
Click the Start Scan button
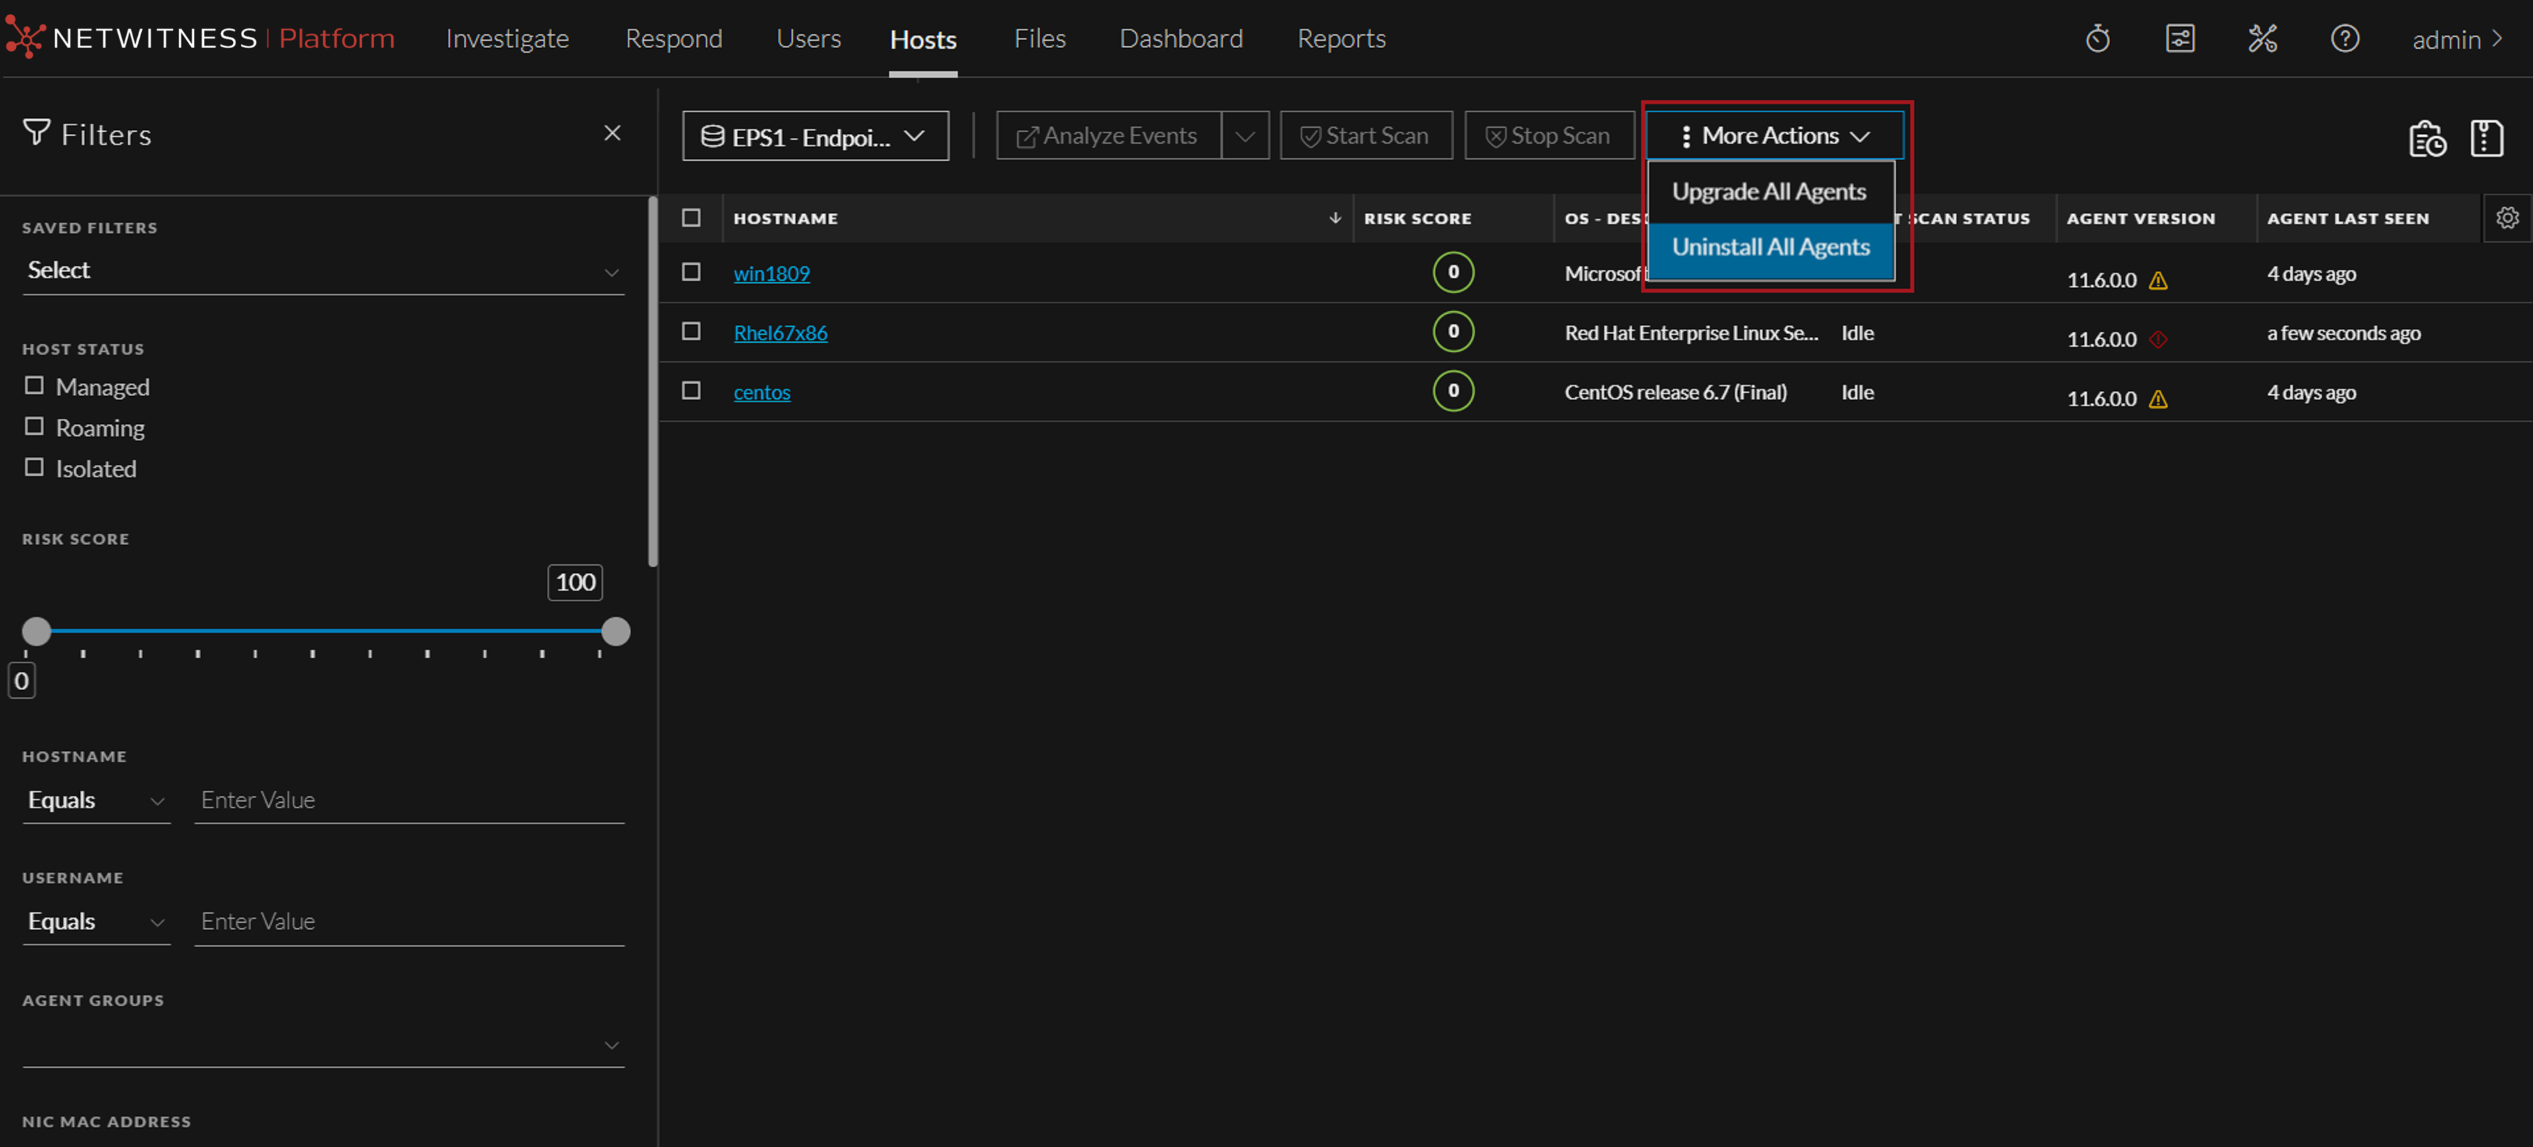click(x=1365, y=136)
